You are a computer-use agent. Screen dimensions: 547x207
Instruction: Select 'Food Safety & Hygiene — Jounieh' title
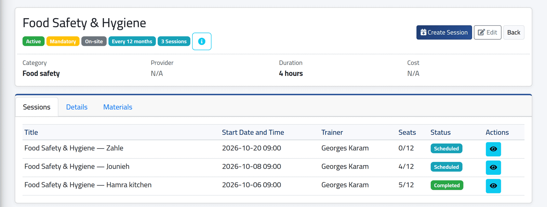[77, 167]
